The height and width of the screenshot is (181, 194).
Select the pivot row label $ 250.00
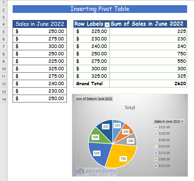tap(92, 54)
